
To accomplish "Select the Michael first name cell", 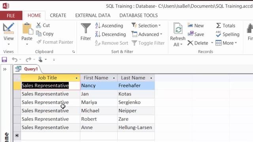I will (99, 111).
